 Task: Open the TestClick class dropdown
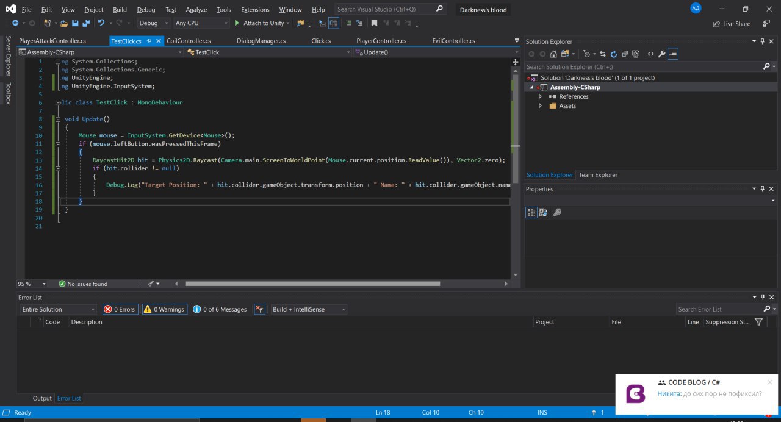(268, 52)
